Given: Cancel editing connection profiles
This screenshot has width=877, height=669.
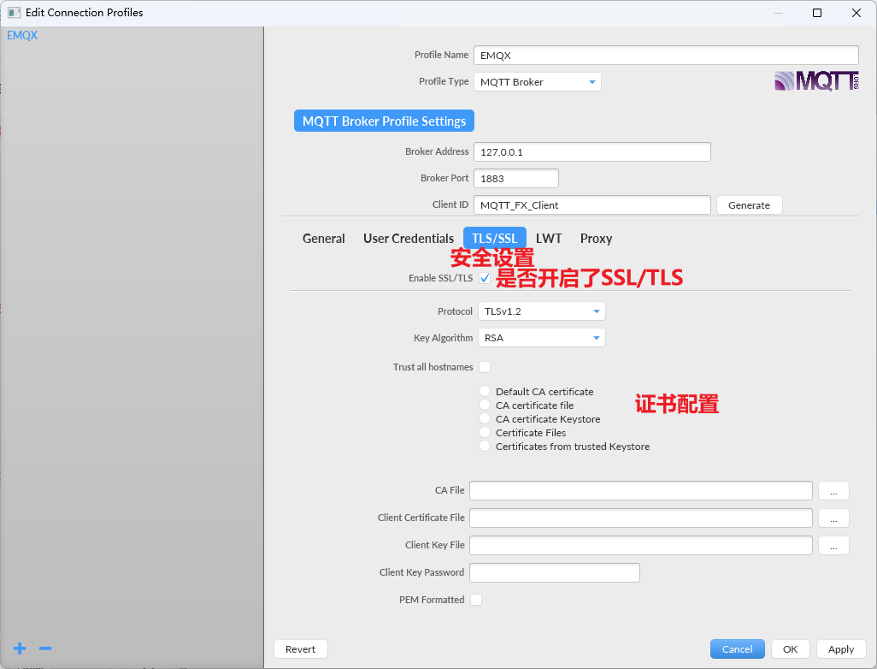Looking at the screenshot, I should pyautogui.click(x=737, y=649).
